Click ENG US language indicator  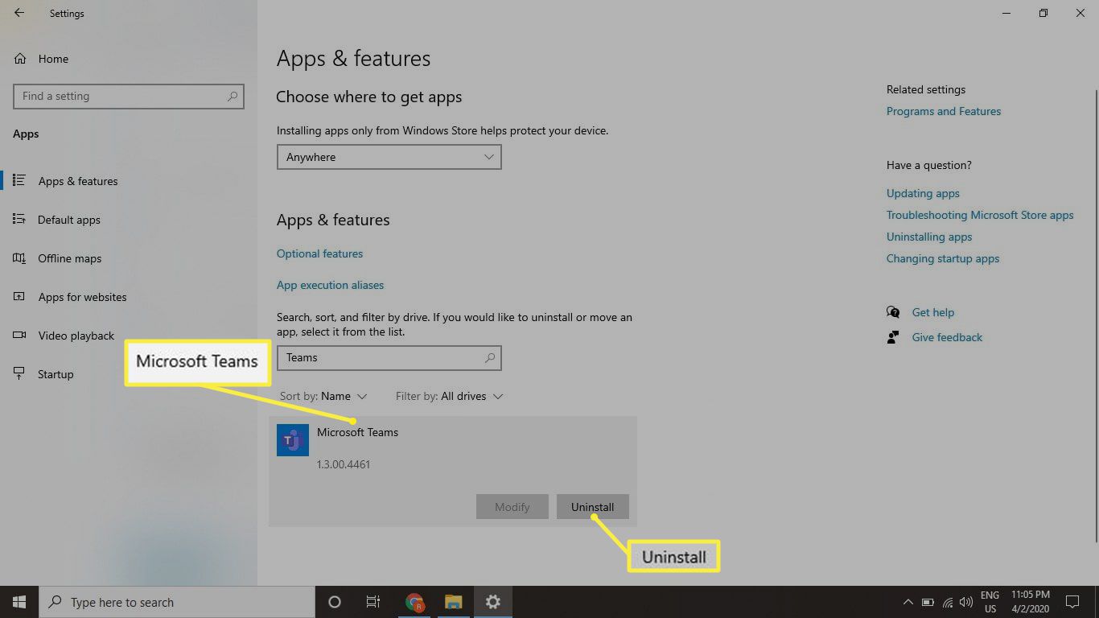(990, 602)
